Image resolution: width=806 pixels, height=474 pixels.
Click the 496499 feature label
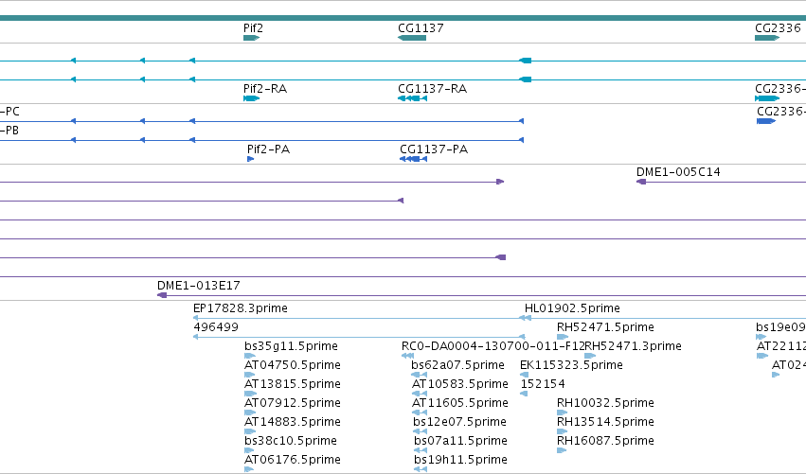point(216,327)
